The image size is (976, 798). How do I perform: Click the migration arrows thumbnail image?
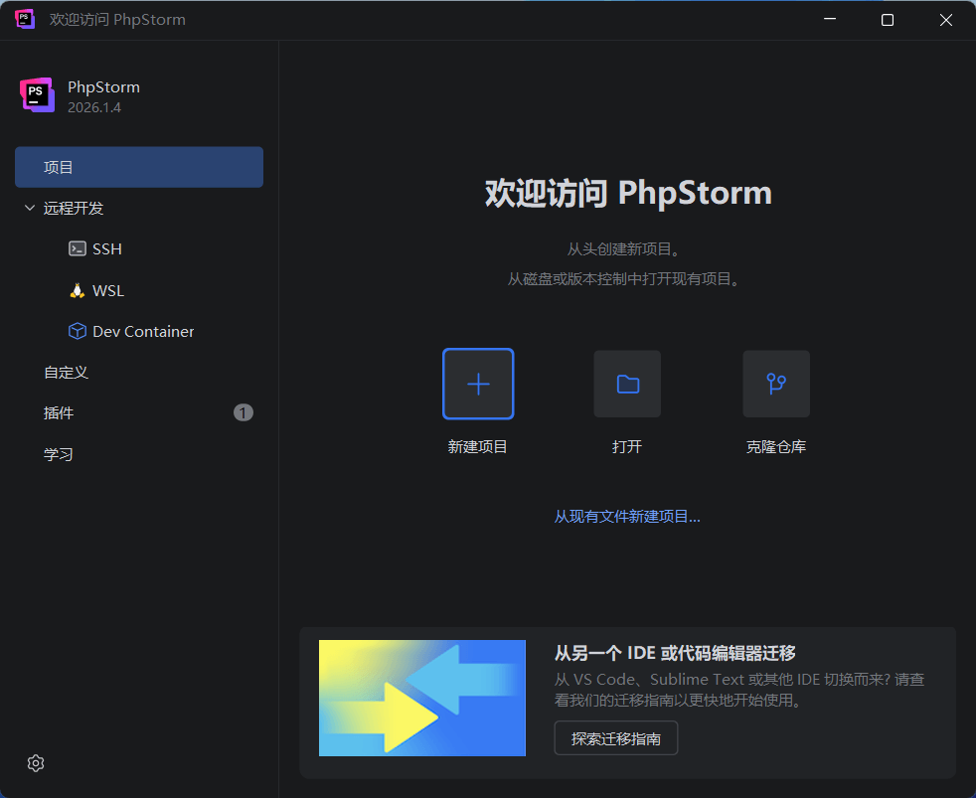click(422, 698)
